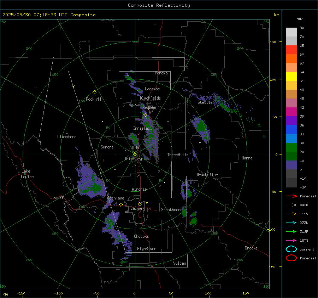Click the Drumheller town label
The image size is (318, 298).
coord(207,175)
